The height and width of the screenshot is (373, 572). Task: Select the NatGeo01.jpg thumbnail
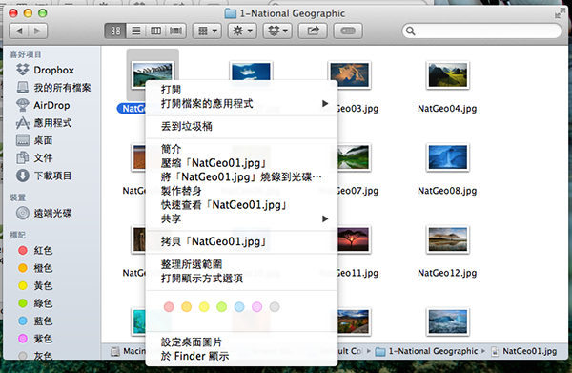coord(153,74)
